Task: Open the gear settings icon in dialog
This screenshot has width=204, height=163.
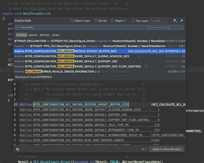Action: click(18, 149)
